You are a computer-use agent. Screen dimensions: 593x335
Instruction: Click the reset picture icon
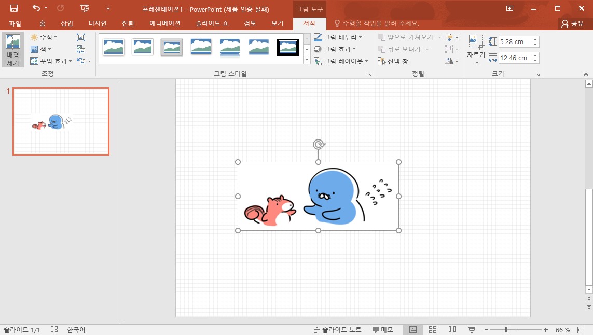[81, 61]
